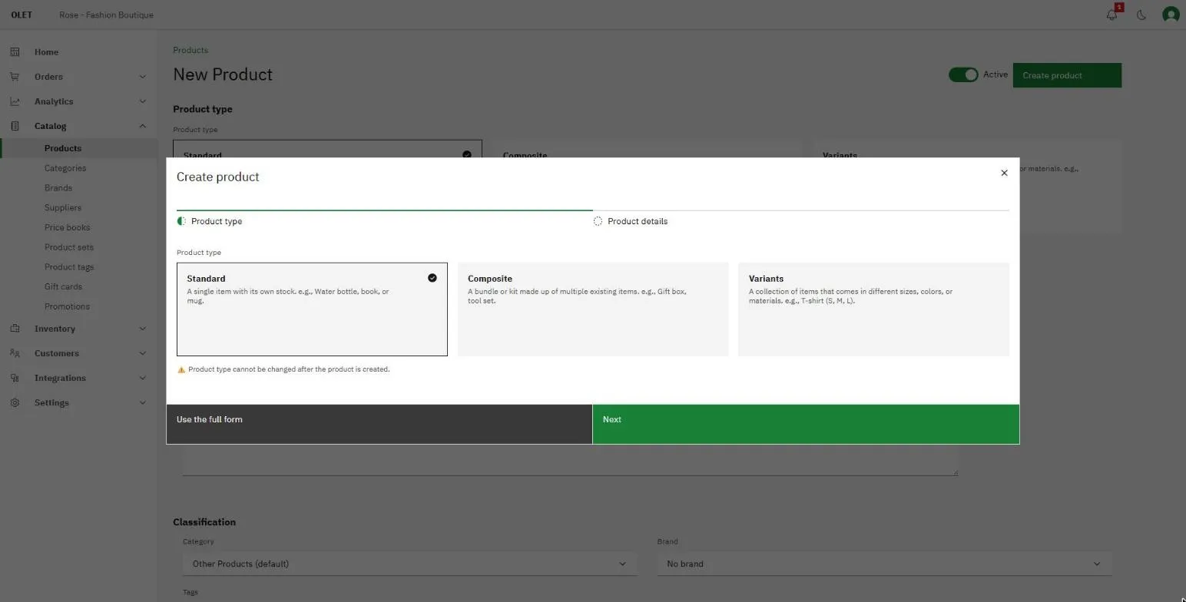The image size is (1186, 602).
Task: Expand the Analytics menu chevron
Action: point(142,101)
